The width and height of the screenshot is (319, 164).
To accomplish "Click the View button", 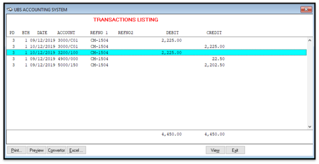I will [215, 150].
